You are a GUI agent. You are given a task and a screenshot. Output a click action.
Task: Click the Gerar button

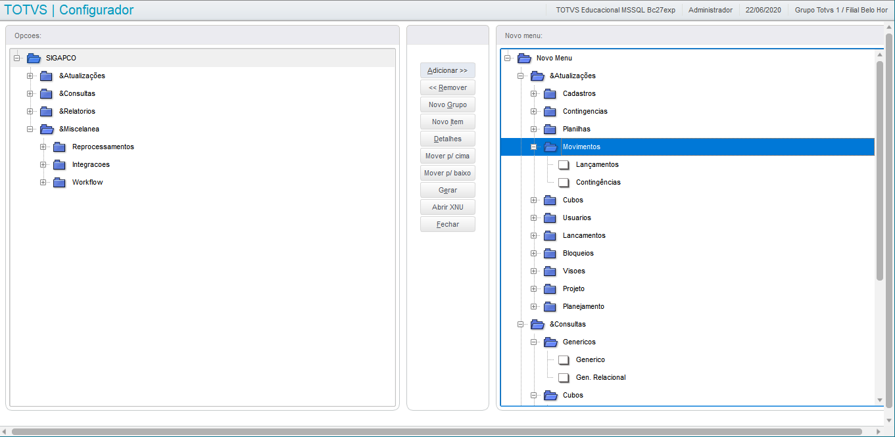[x=448, y=190]
